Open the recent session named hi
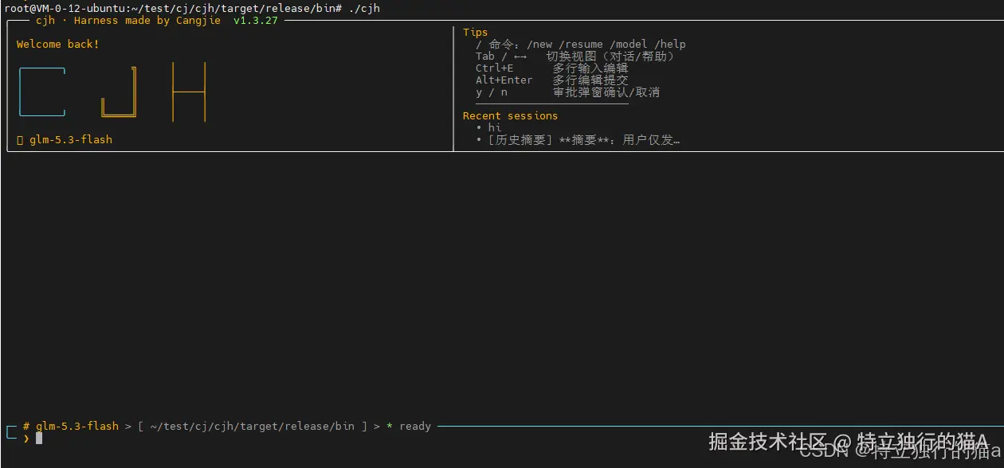 coord(495,127)
